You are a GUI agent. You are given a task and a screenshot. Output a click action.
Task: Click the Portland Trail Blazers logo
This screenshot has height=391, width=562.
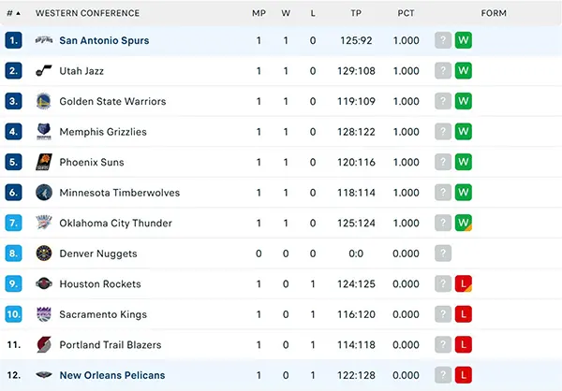(44, 344)
